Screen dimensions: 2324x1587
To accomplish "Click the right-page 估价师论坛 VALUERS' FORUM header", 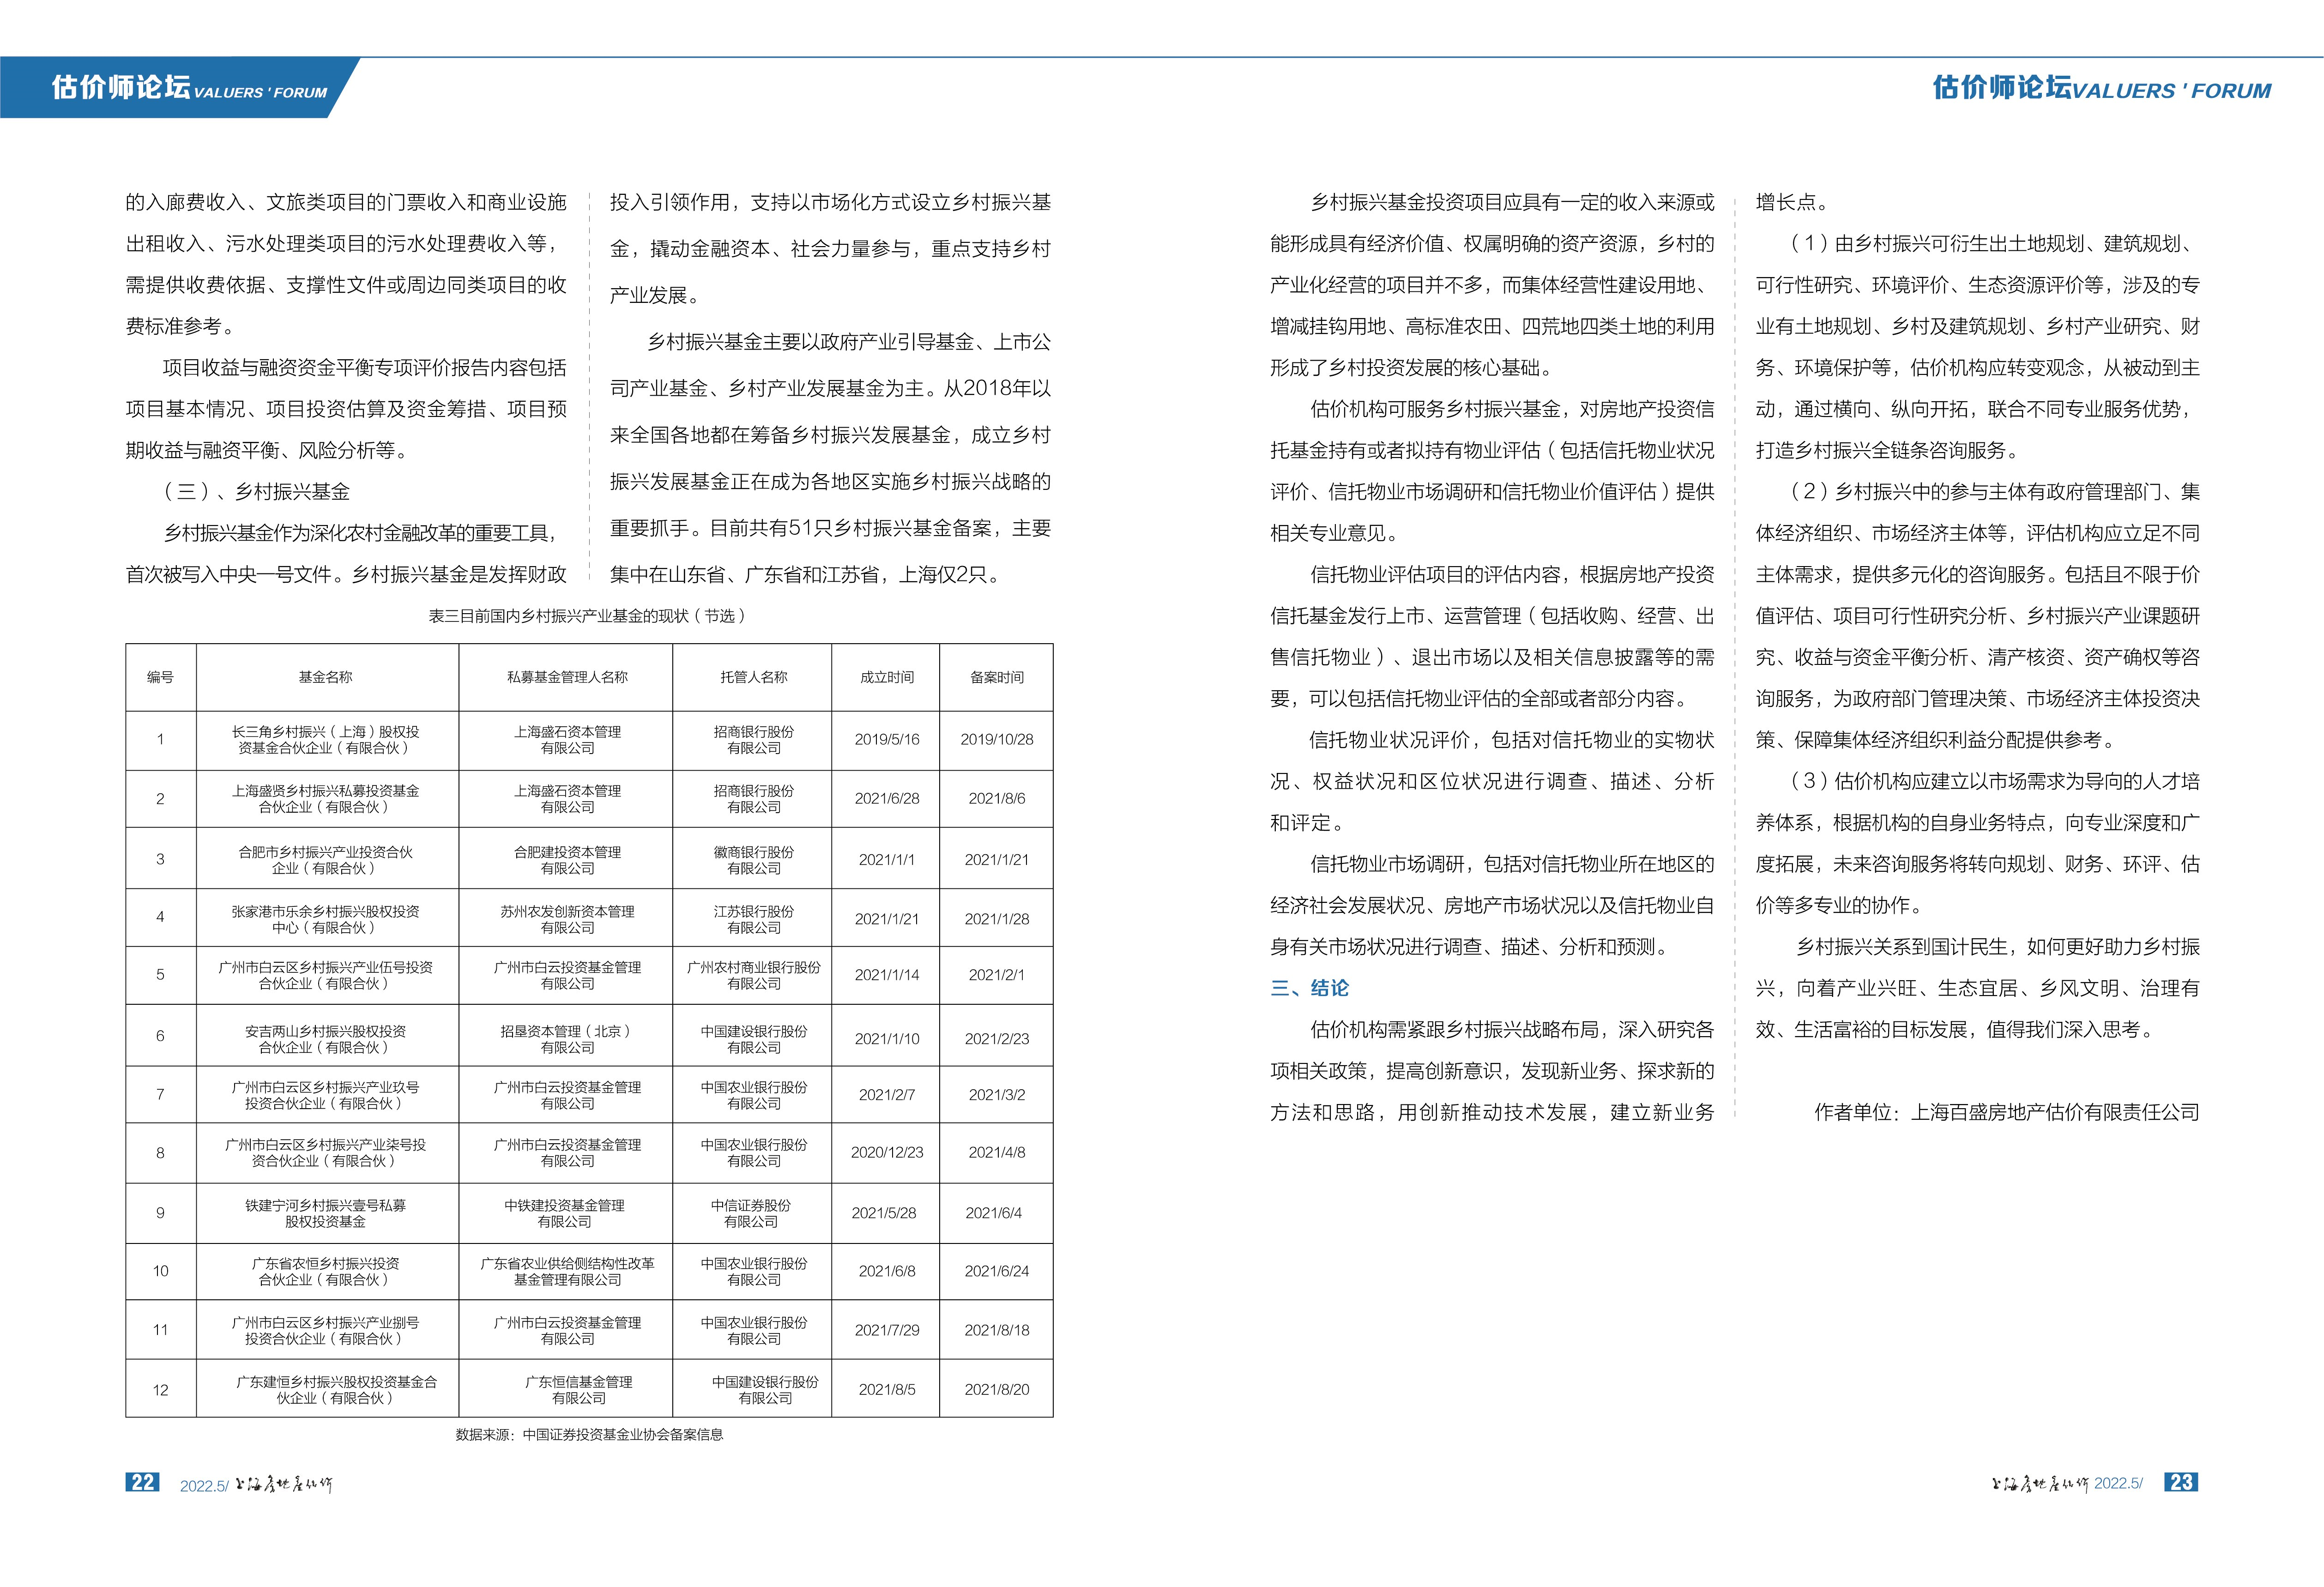I will coord(2101,89).
